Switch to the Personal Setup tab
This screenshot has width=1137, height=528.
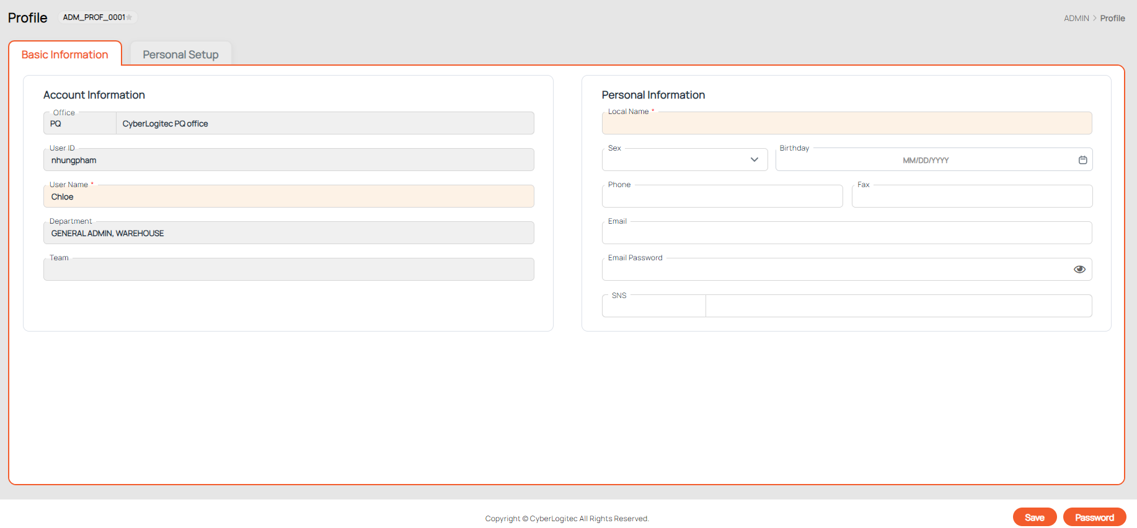pyautogui.click(x=180, y=55)
